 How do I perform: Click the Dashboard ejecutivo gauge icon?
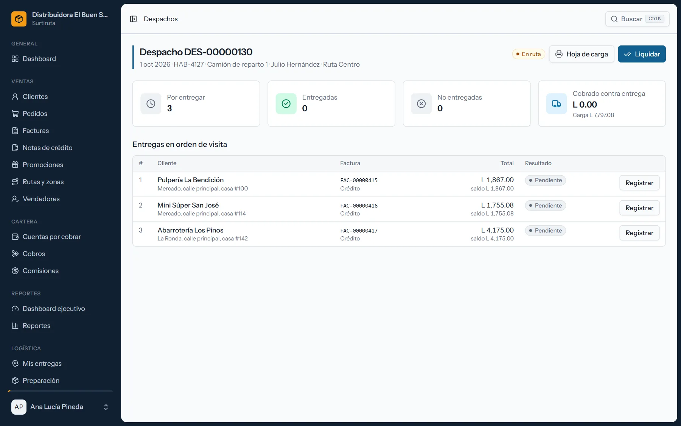pyautogui.click(x=15, y=309)
